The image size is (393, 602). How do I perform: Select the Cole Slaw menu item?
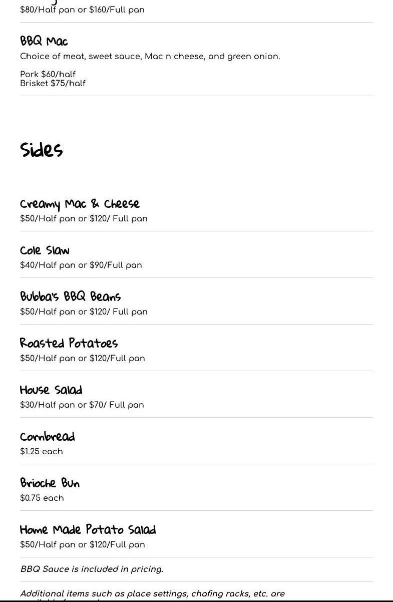point(45,250)
